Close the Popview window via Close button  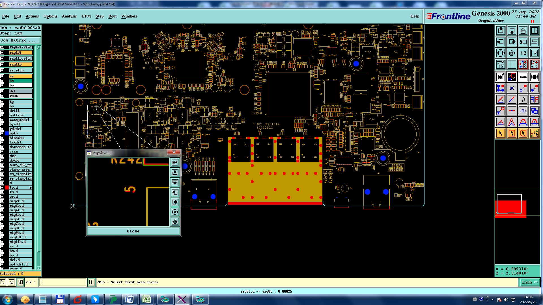(133, 231)
